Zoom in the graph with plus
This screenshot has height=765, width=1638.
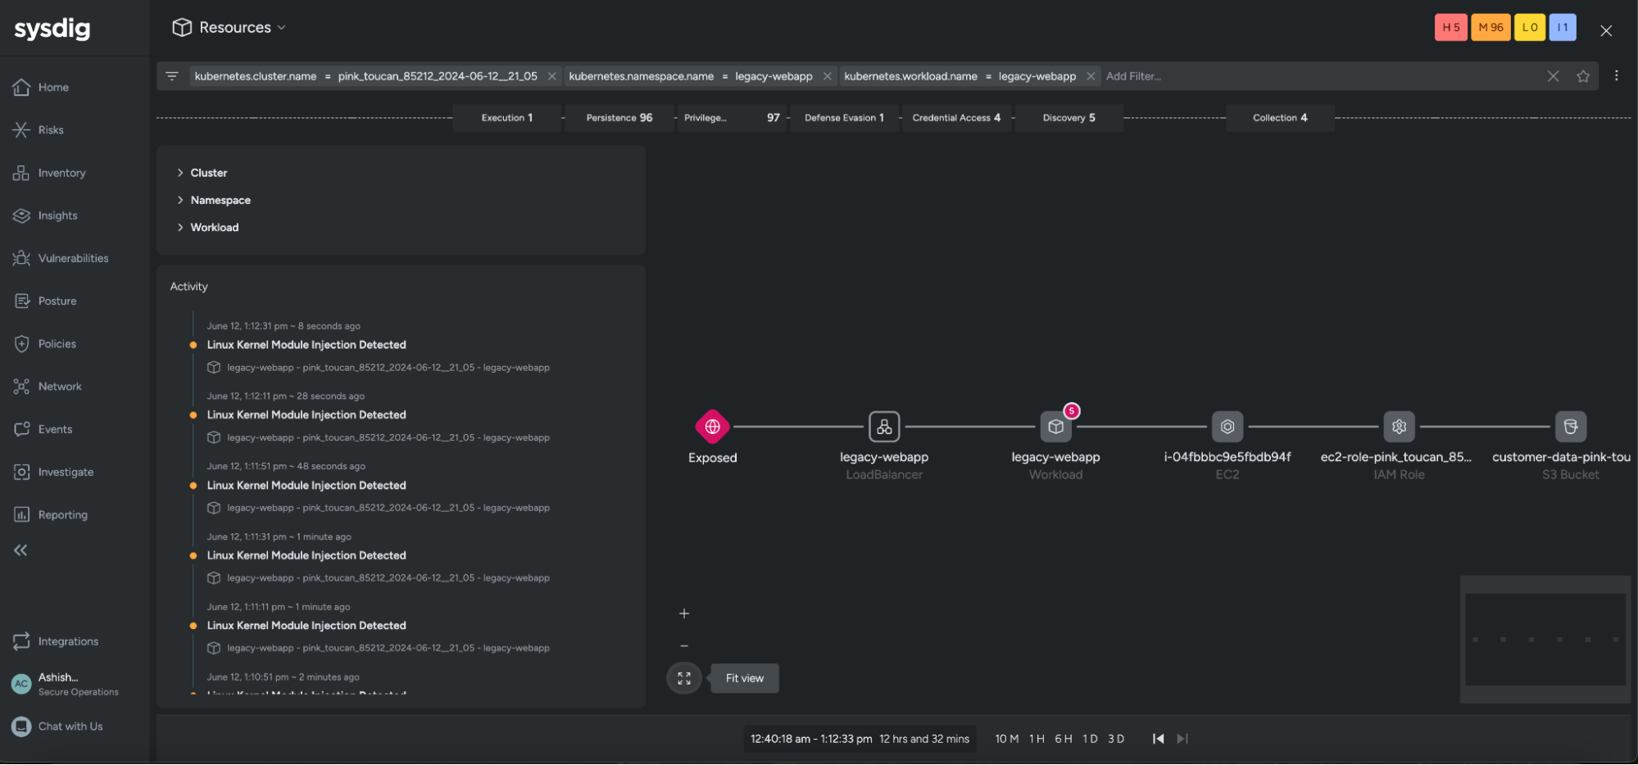684,613
